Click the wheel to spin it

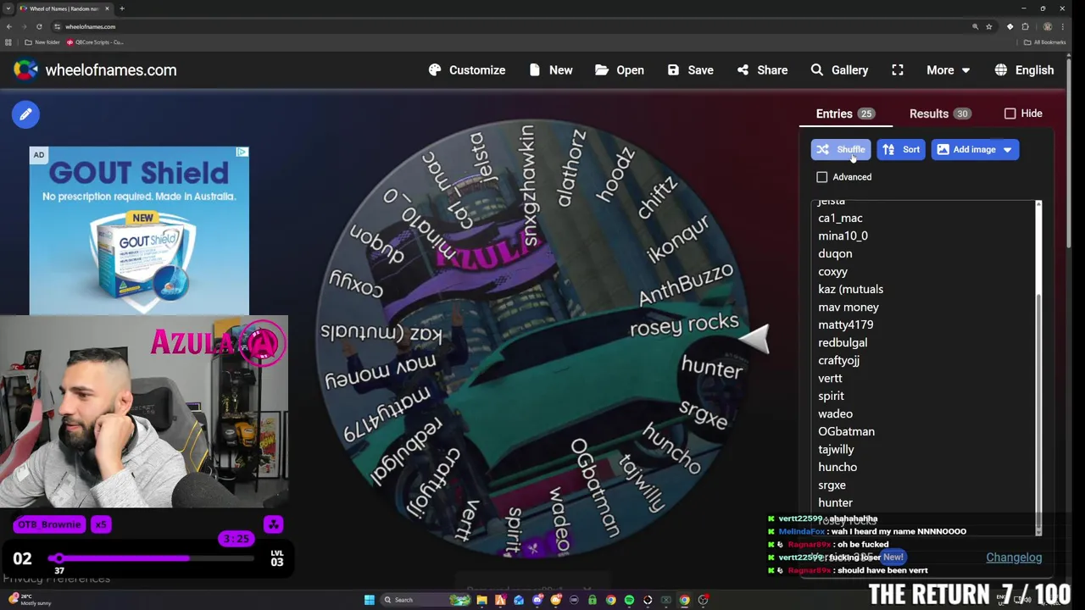(x=533, y=340)
